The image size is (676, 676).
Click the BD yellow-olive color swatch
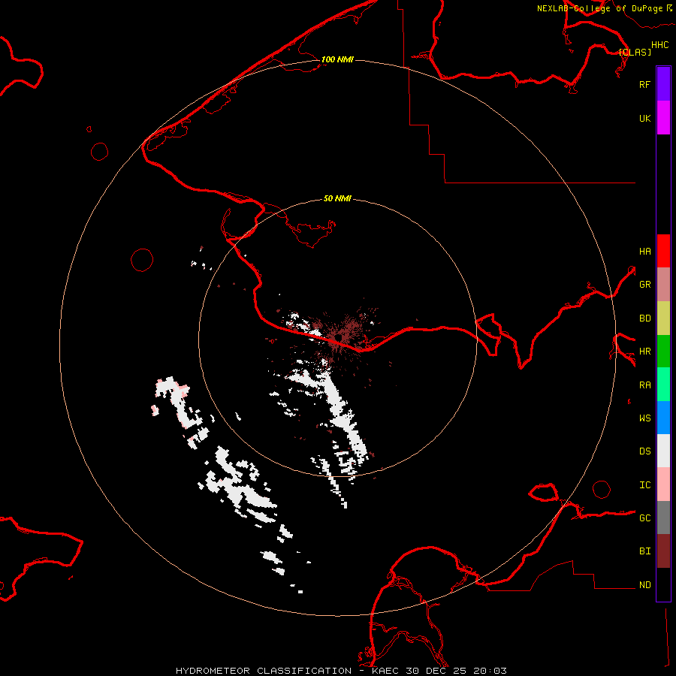[x=663, y=318]
